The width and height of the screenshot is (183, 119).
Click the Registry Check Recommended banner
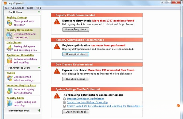tap(97, 15)
